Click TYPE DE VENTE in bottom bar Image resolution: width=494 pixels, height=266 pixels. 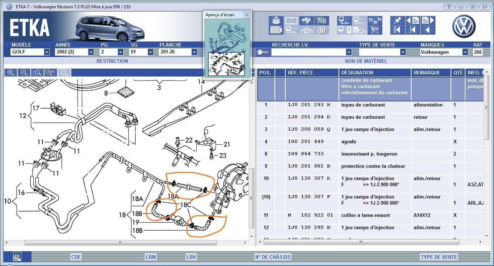tap(439, 257)
